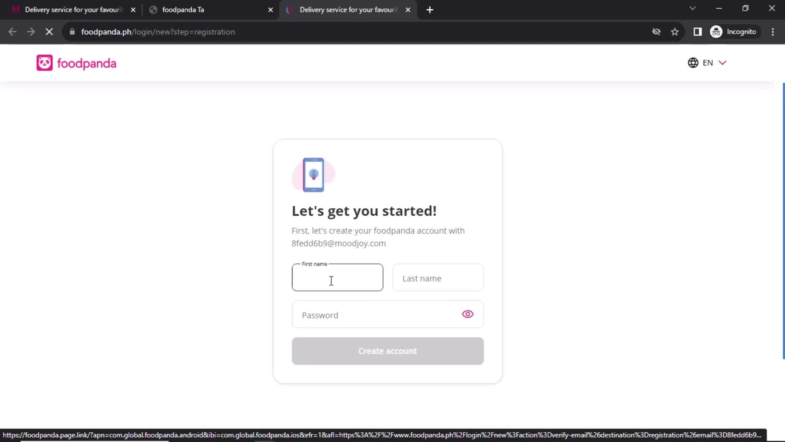Click the screen cast icon
The height and width of the screenshot is (442, 785).
pyautogui.click(x=697, y=31)
